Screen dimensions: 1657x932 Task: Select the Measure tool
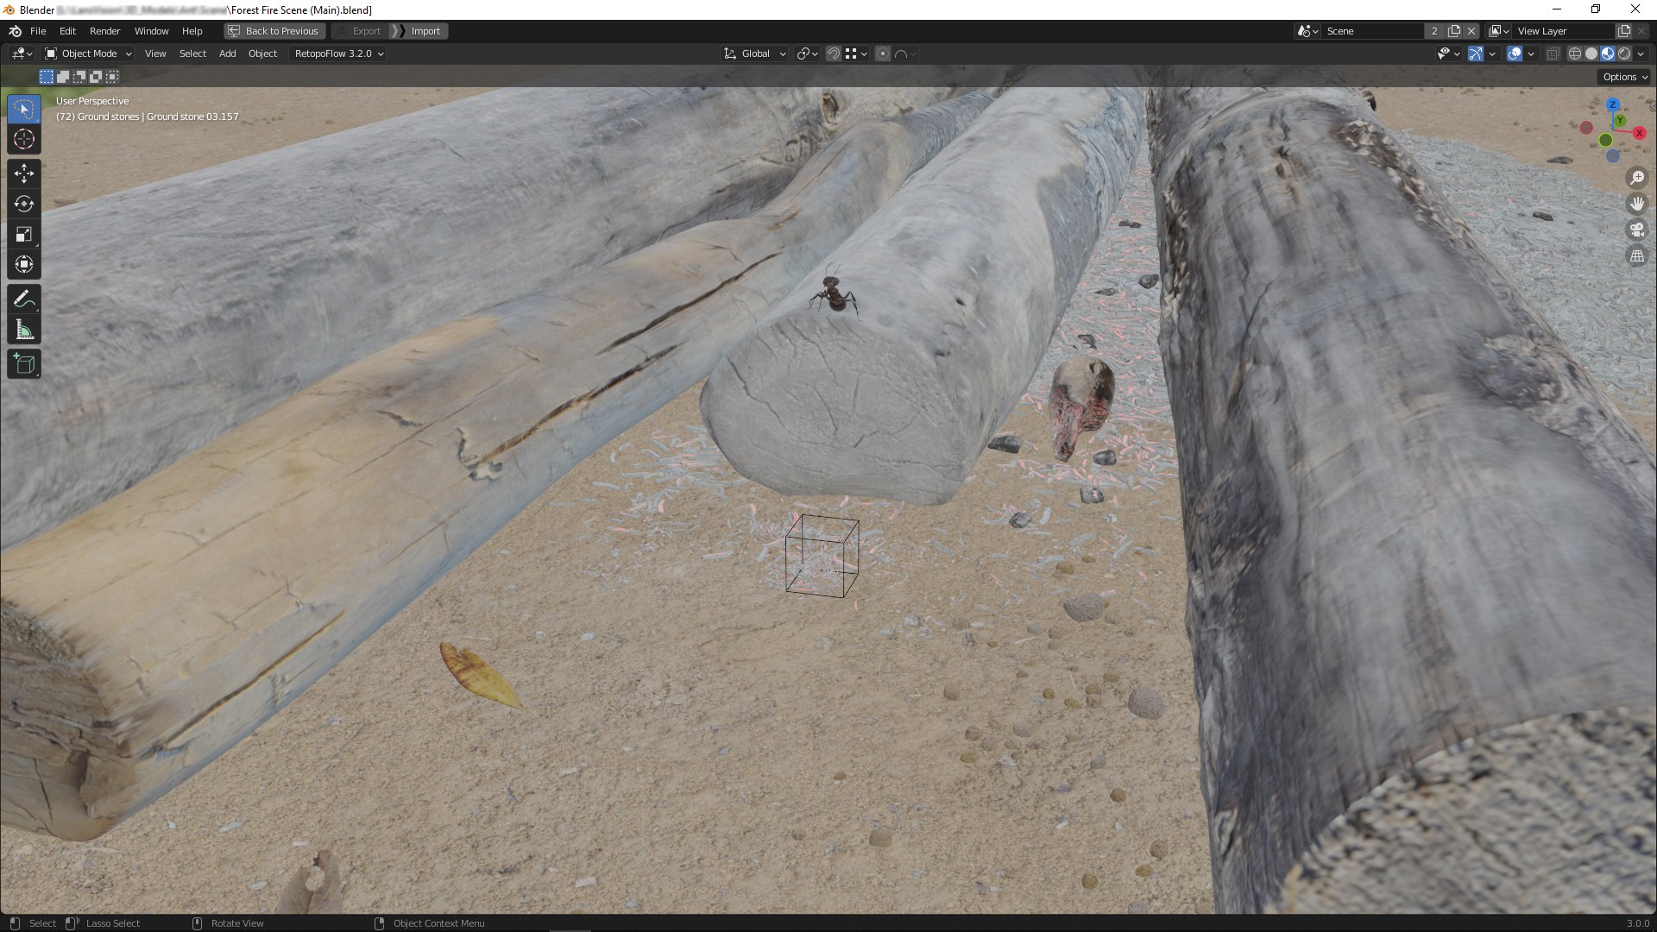tap(24, 330)
